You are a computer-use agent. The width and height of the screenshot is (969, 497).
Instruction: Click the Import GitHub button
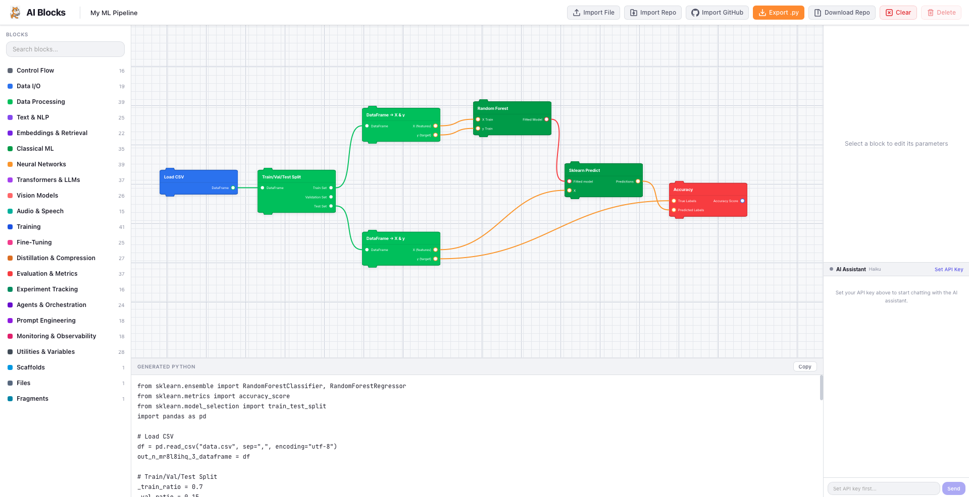[717, 13]
